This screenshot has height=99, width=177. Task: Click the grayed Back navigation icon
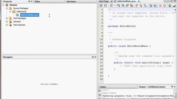105,5
